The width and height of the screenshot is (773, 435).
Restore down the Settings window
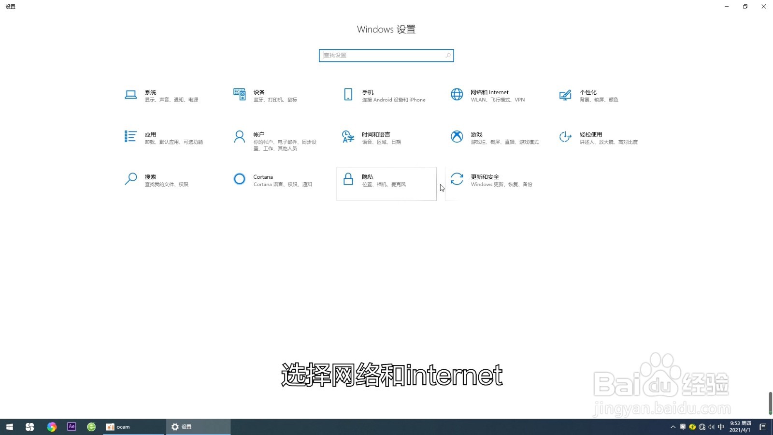(745, 7)
